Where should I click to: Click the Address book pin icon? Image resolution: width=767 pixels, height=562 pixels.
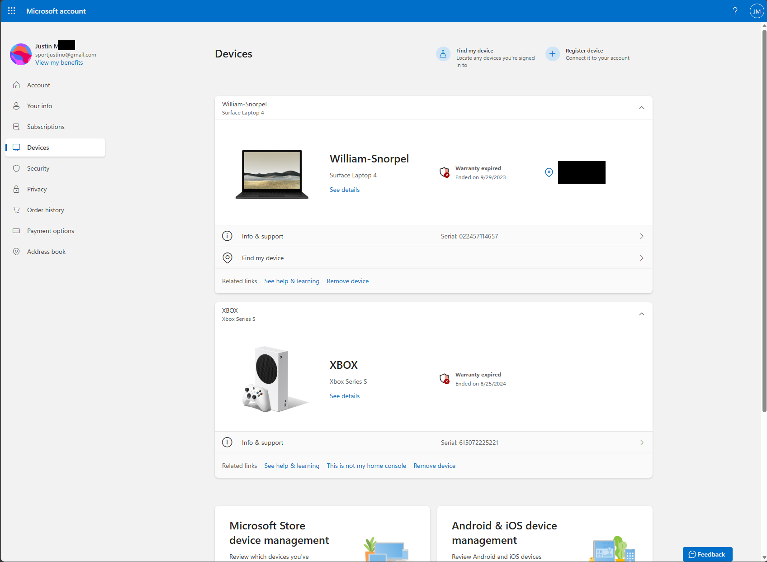(16, 252)
